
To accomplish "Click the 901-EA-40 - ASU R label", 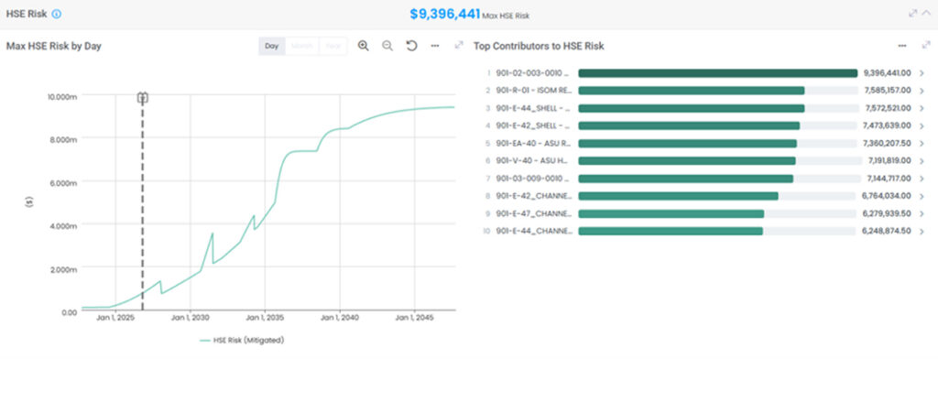I will [533, 144].
